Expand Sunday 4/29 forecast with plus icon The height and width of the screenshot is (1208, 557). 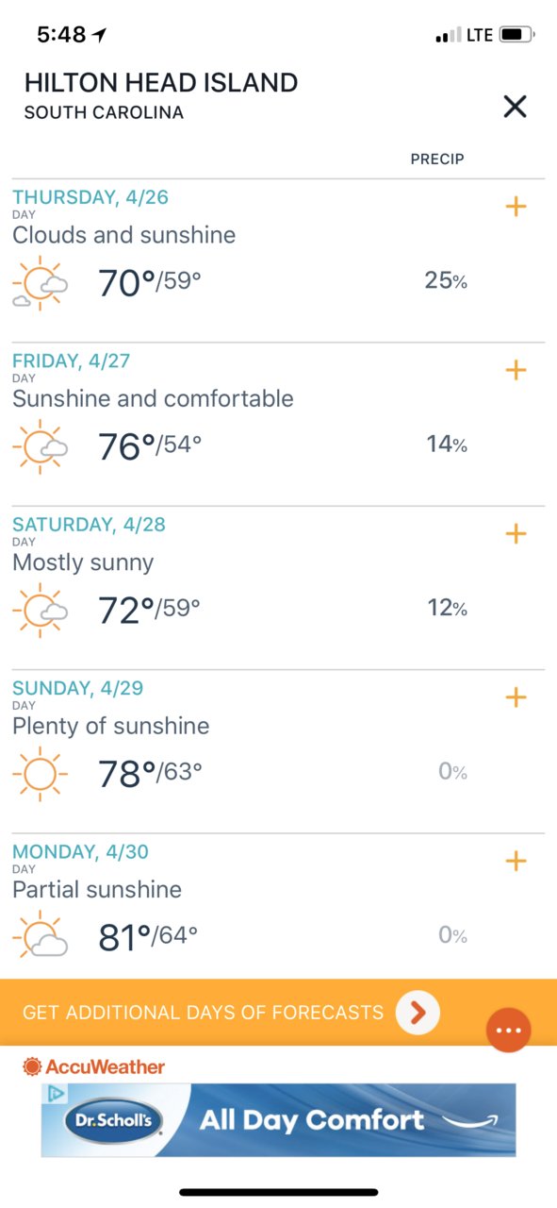pyautogui.click(x=516, y=697)
